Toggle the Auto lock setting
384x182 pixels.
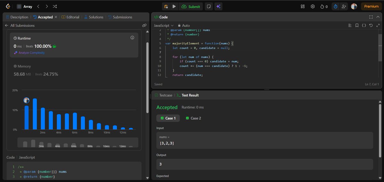184,25
